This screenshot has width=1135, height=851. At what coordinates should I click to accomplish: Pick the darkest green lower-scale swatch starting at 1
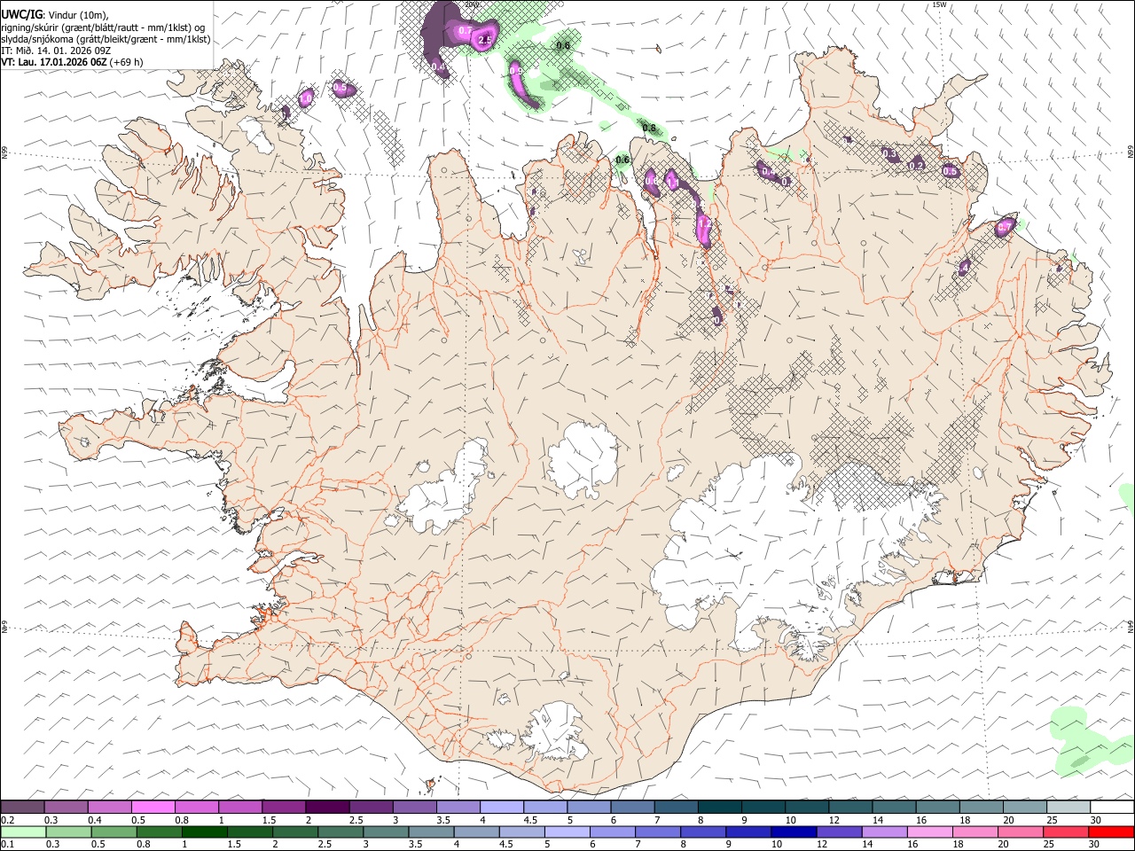[205, 831]
